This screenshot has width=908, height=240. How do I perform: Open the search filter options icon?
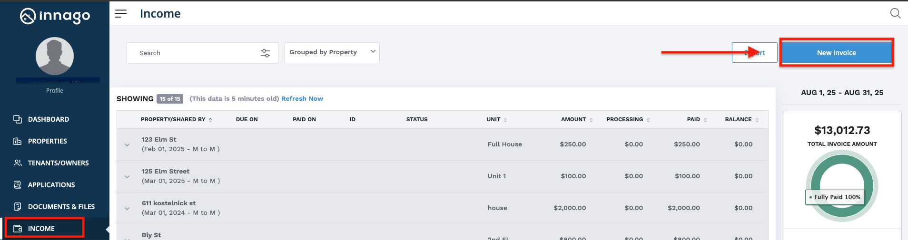[266, 53]
